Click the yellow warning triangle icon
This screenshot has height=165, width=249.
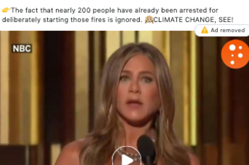(x=204, y=30)
